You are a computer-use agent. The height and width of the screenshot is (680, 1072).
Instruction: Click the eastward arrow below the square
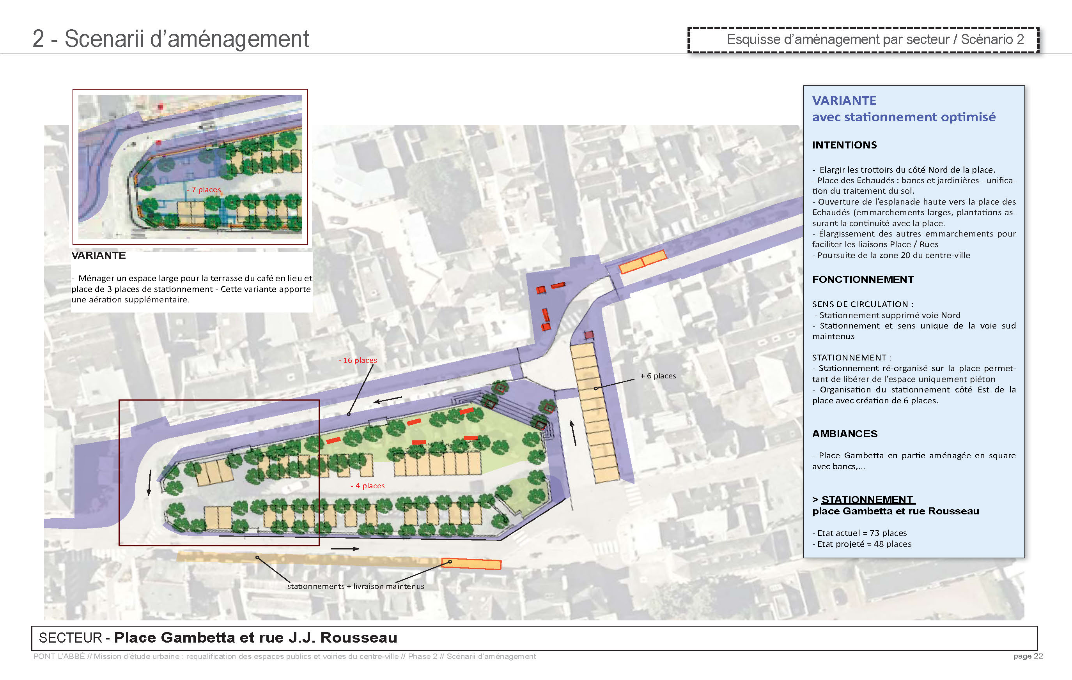point(345,548)
